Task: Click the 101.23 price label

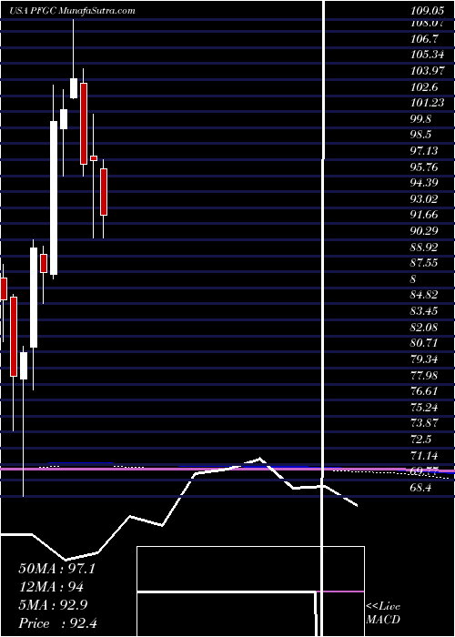Action: (x=429, y=103)
